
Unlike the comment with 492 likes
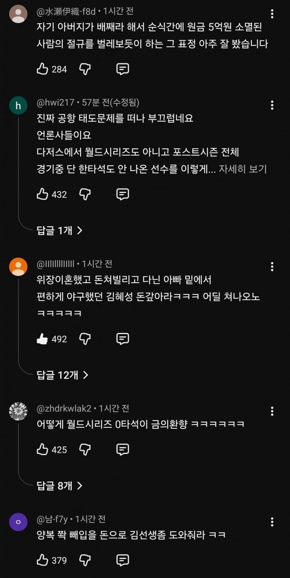[43, 339]
